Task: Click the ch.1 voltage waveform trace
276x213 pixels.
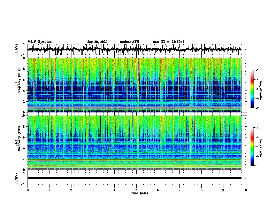Action: 134,49
